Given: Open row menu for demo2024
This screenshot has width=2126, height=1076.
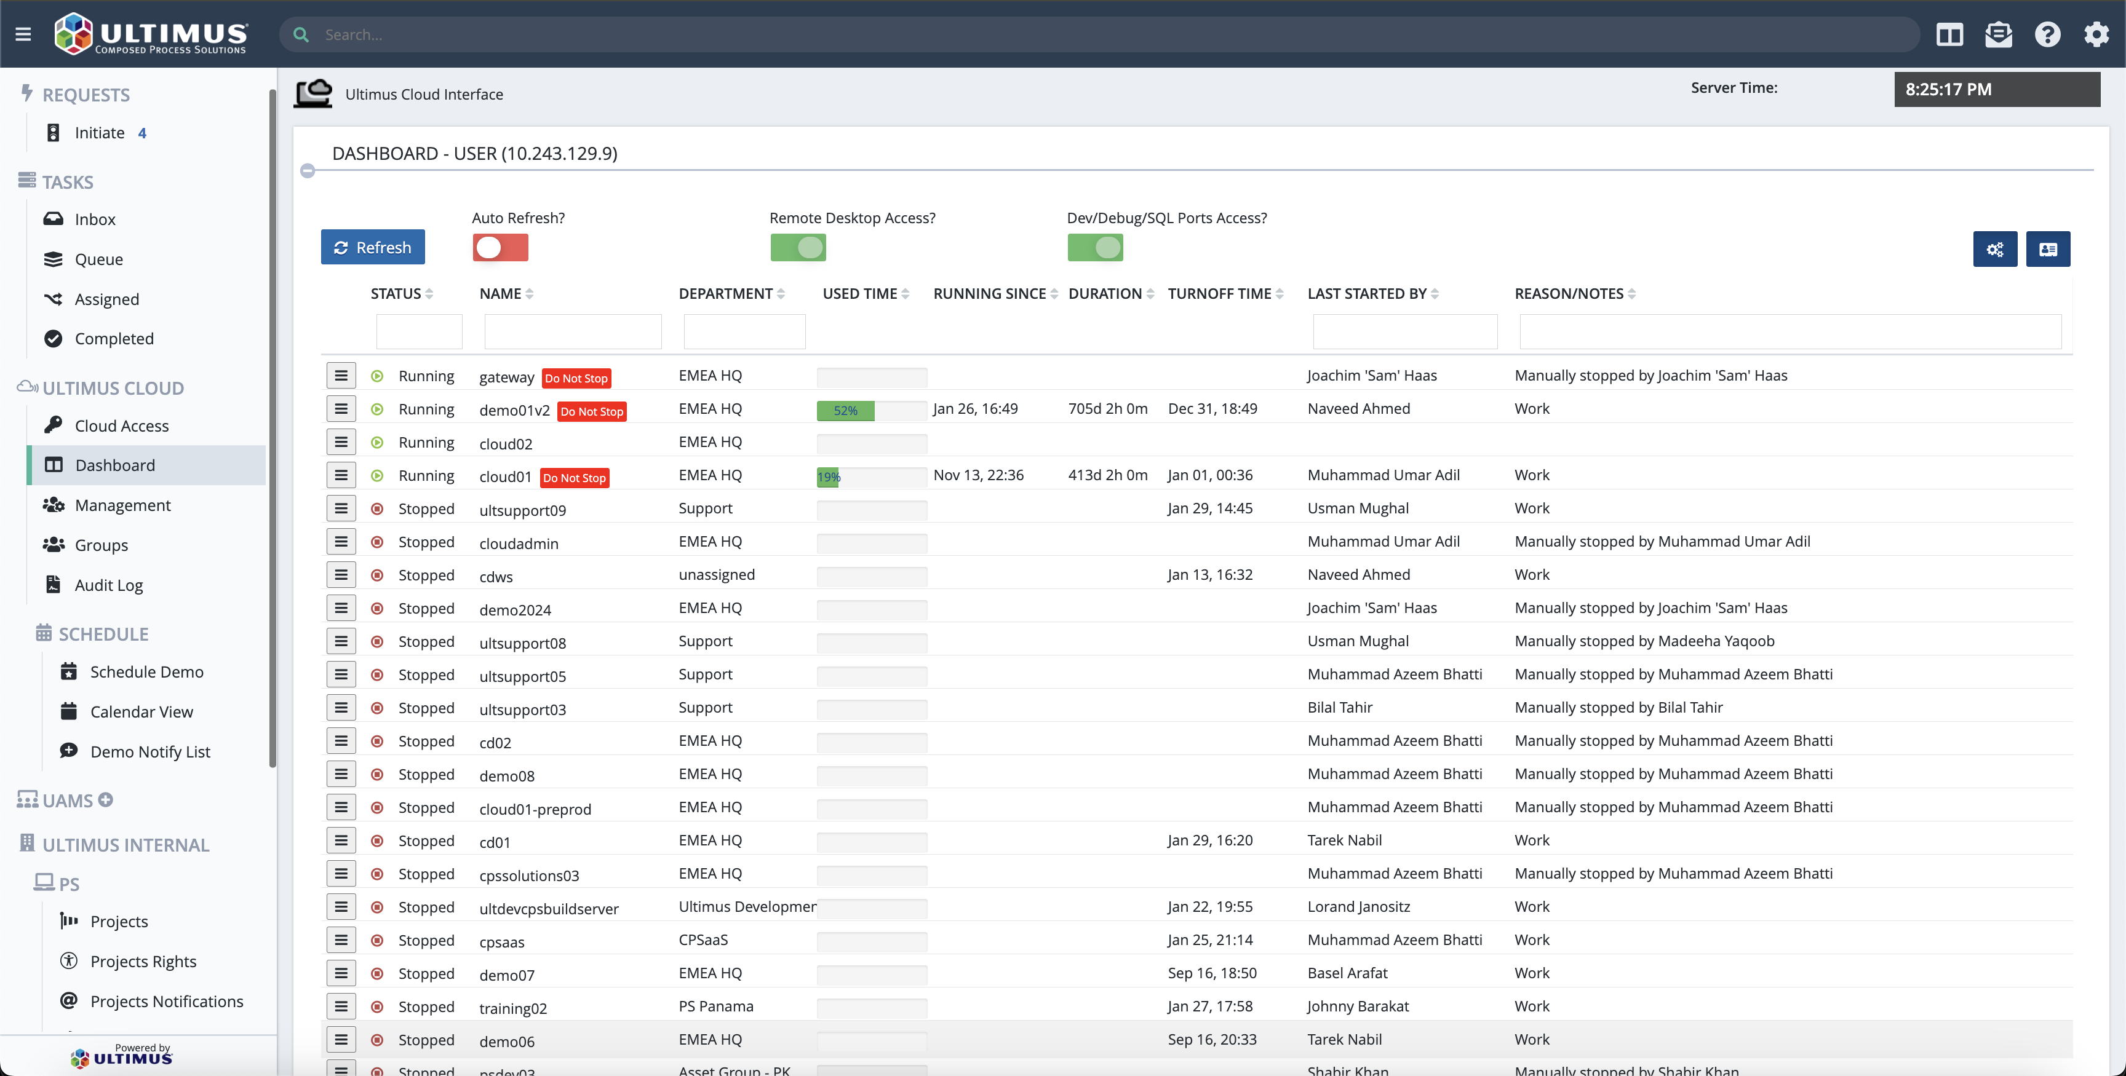Looking at the screenshot, I should (x=341, y=608).
